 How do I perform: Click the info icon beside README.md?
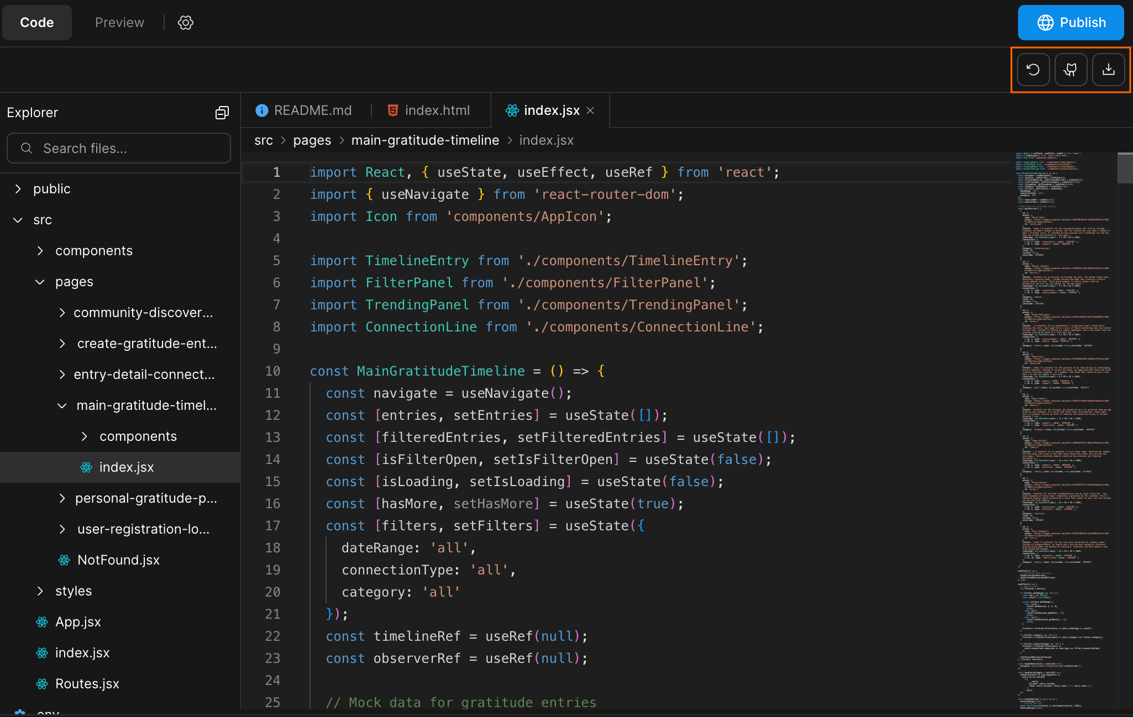point(261,110)
